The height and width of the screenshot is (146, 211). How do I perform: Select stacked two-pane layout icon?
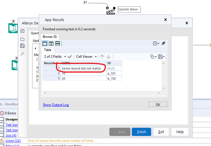tap(58, 44)
